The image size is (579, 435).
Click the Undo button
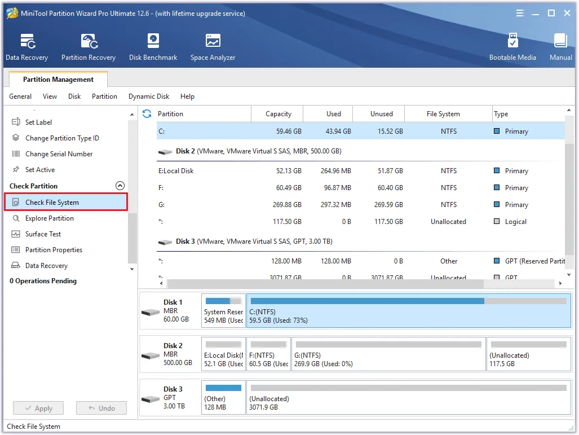click(101, 408)
